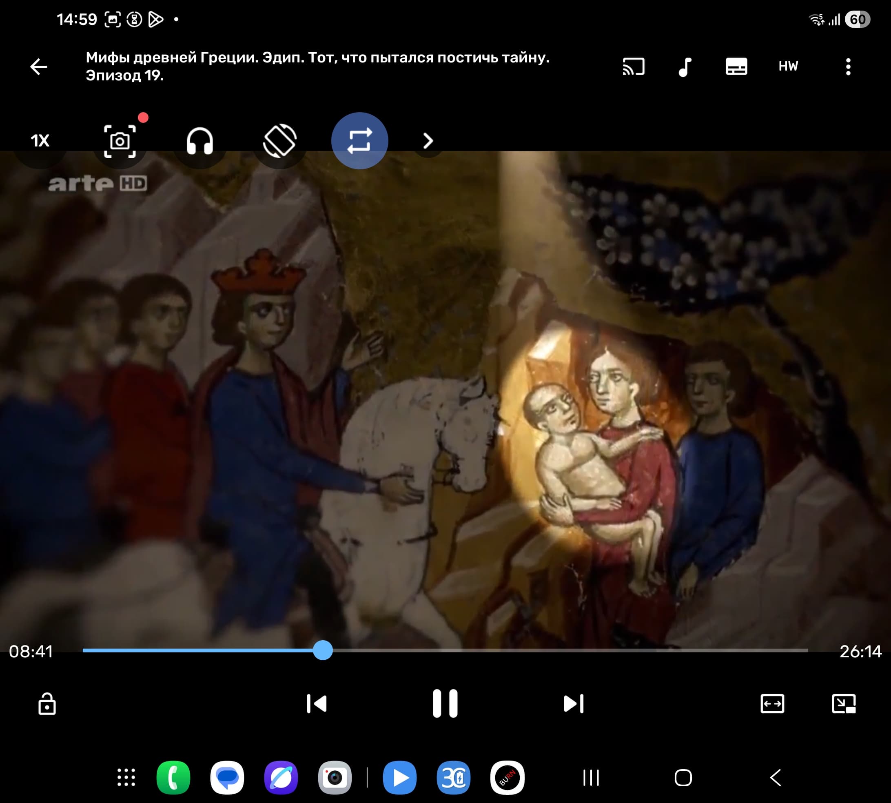Pause the video playback

tap(445, 703)
